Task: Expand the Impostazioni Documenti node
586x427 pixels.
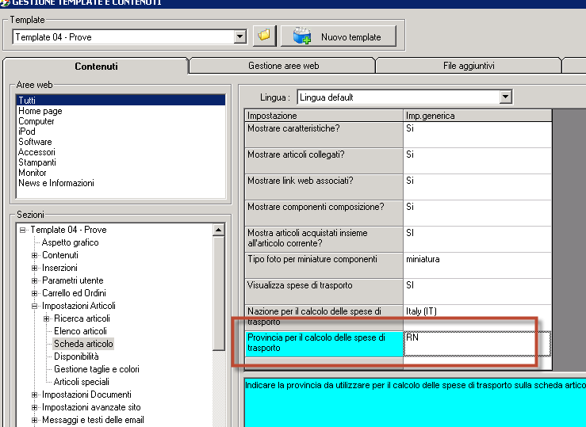Action: (34, 395)
